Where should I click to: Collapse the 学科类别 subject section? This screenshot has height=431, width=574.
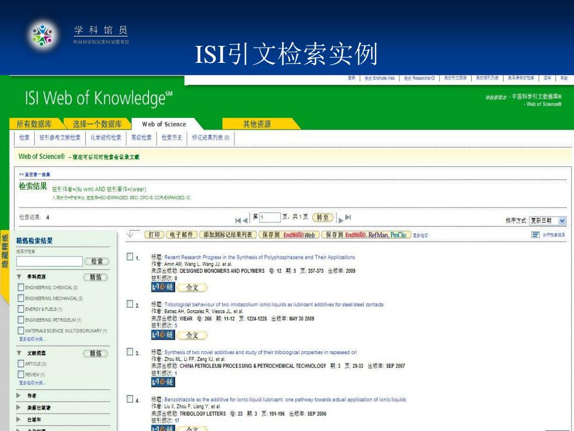19,277
